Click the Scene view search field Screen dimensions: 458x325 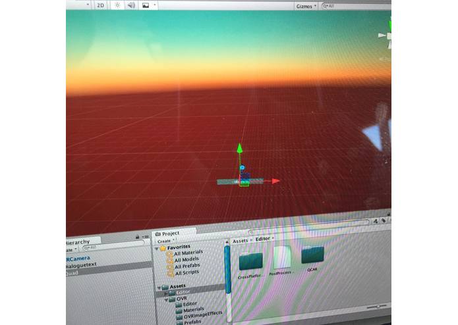click(x=357, y=6)
